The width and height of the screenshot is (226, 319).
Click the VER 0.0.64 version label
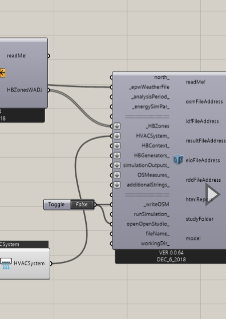[171, 253]
